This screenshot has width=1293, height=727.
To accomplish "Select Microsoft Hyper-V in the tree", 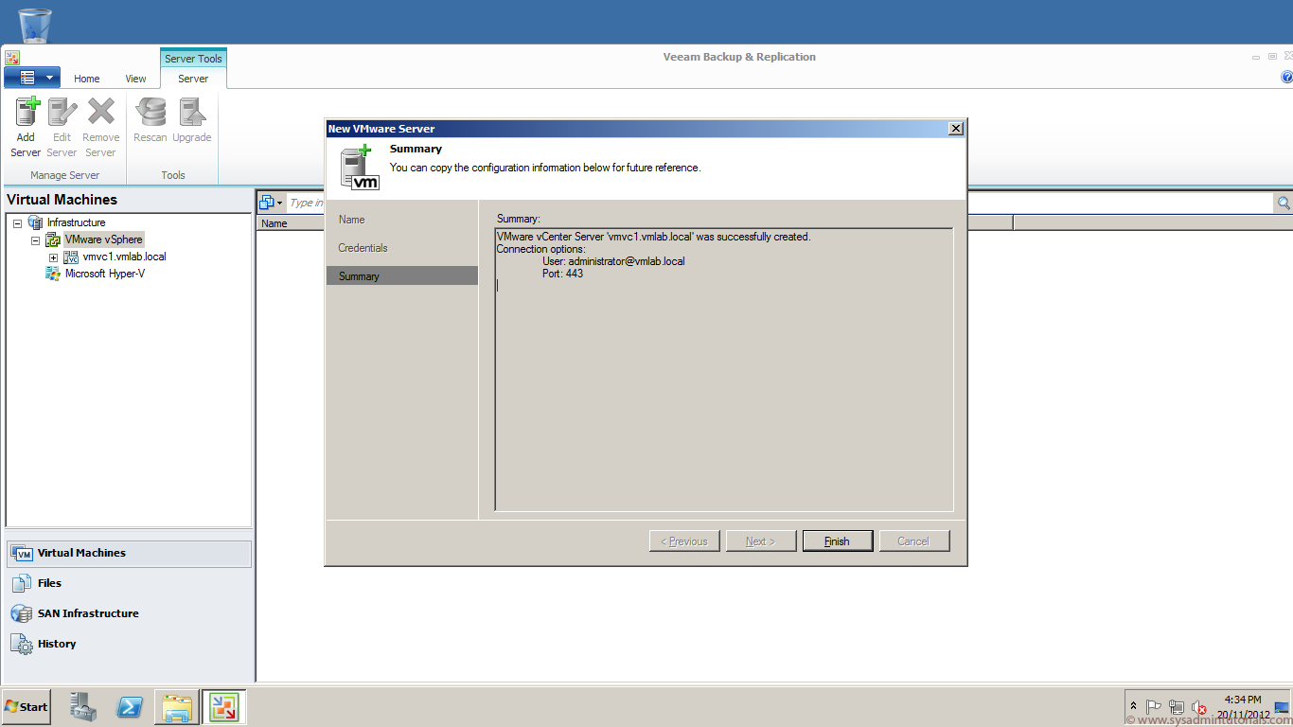I will click(x=104, y=274).
